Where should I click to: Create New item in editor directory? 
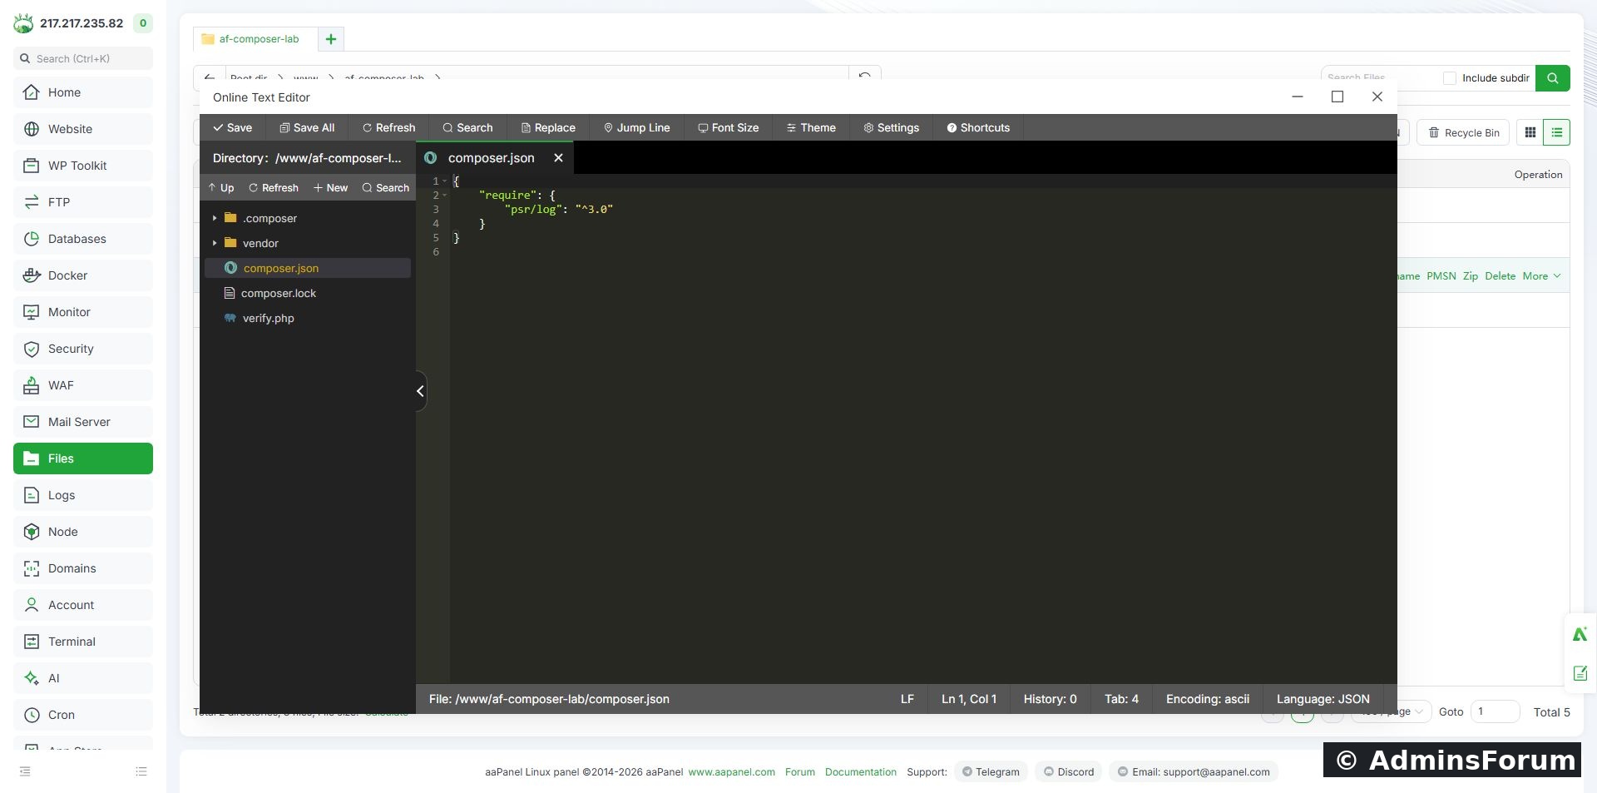(330, 188)
